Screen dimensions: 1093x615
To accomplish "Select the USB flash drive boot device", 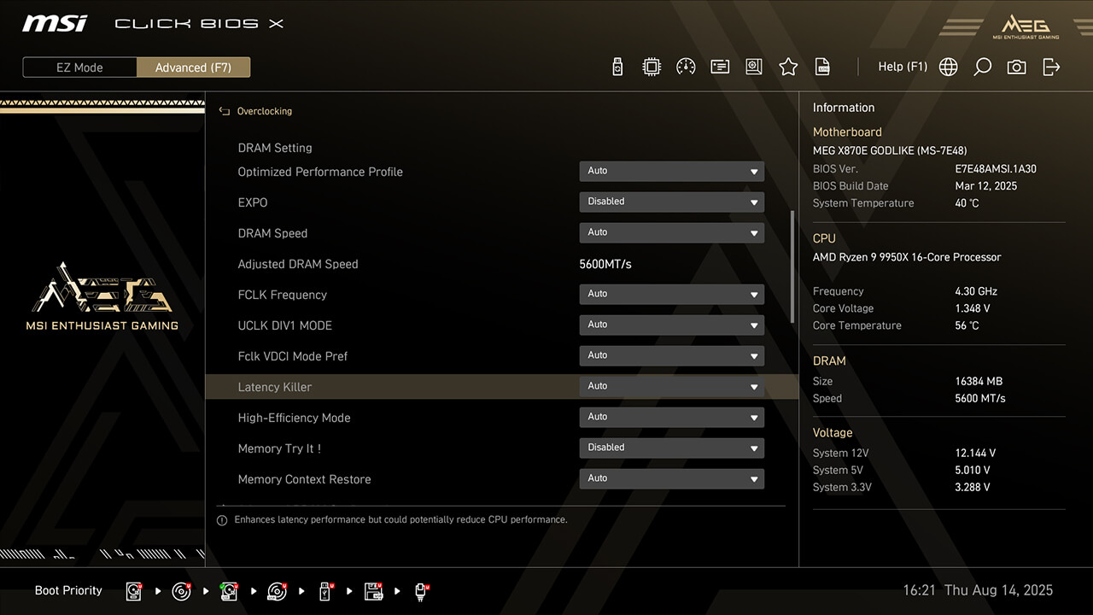I will point(325,591).
